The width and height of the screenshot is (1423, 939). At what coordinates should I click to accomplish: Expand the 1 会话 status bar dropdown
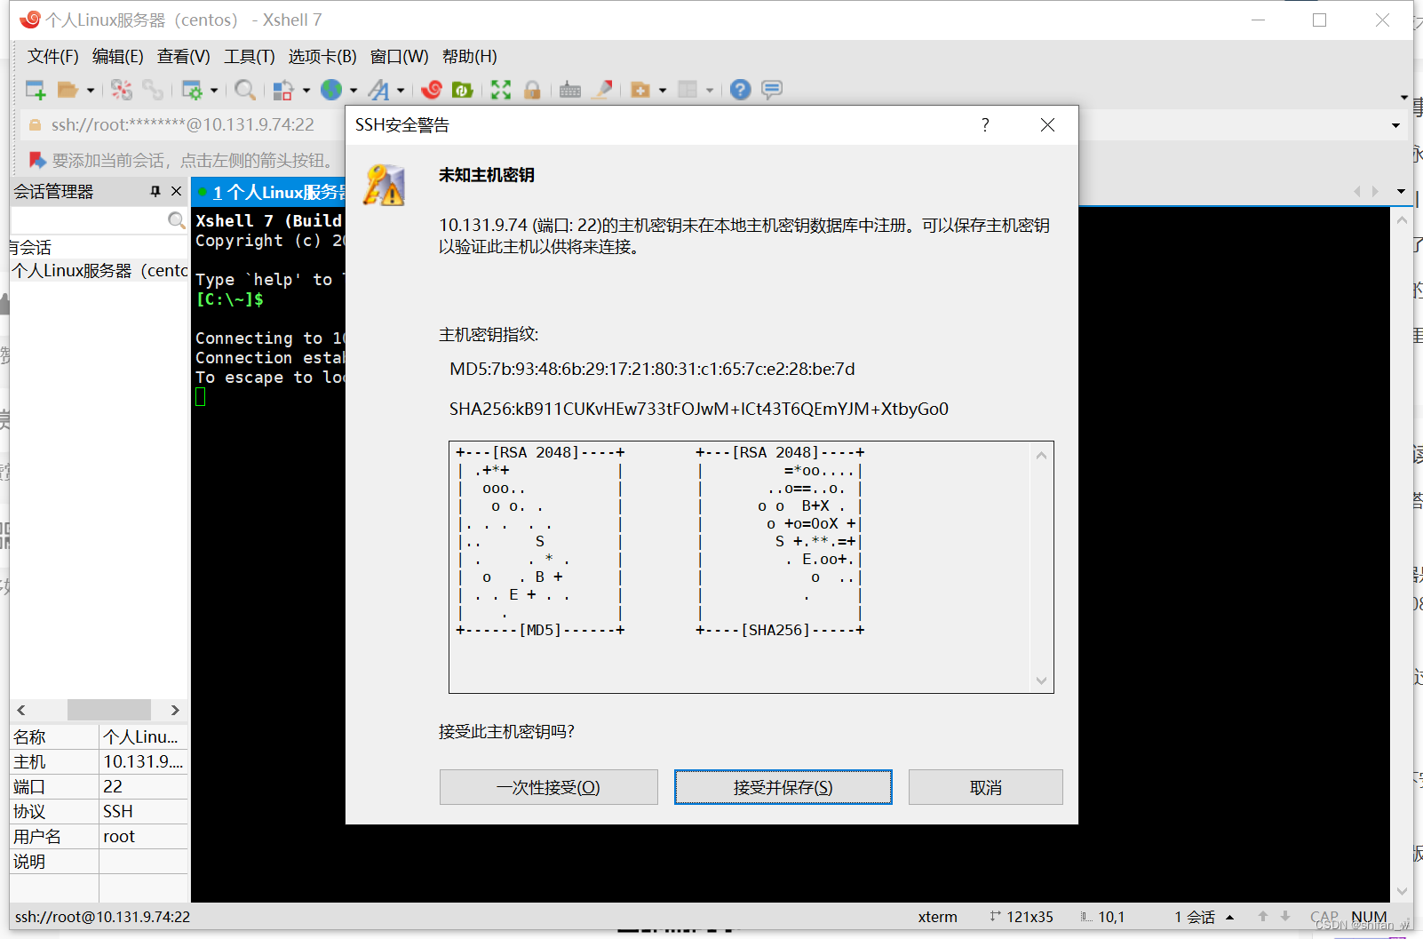(x=1230, y=916)
